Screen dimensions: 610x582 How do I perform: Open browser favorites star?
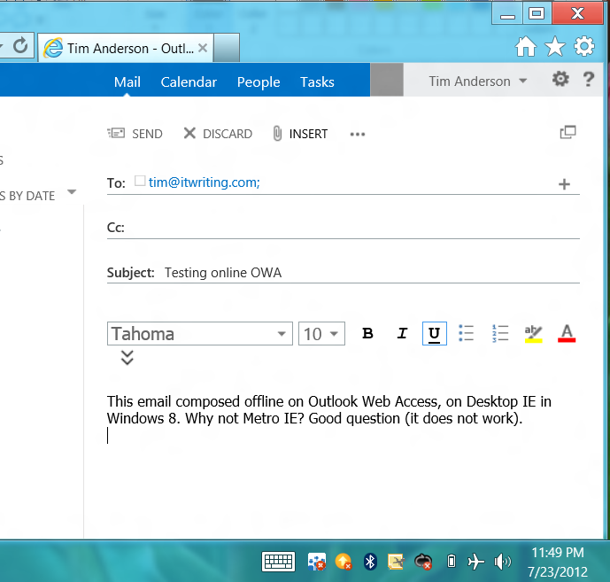[x=555, y=46]
